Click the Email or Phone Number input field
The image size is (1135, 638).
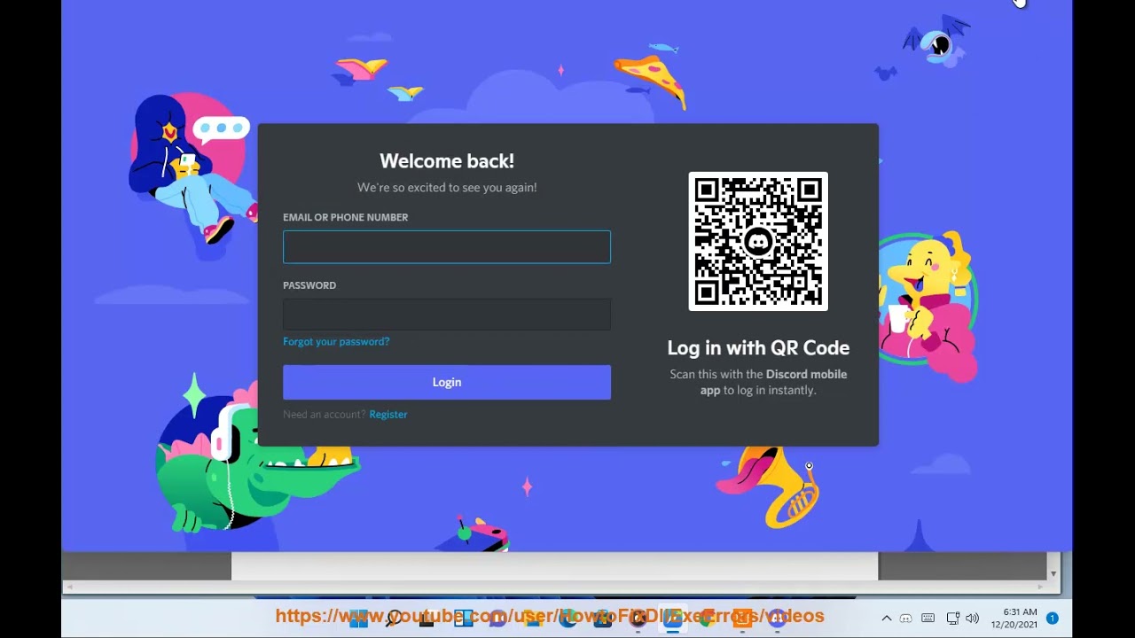coord(447,247)
